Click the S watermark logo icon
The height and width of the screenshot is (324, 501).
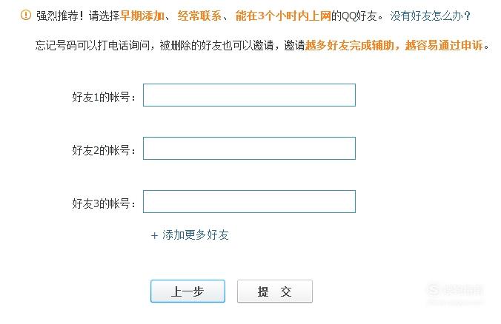tap(434, 289)
